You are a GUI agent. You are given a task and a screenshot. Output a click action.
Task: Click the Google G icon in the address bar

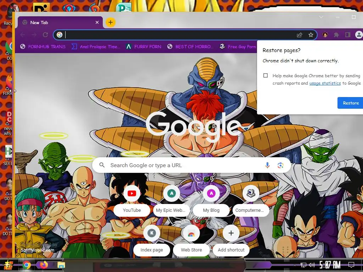[60, 35]
